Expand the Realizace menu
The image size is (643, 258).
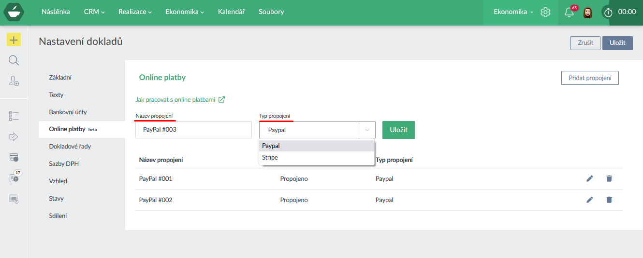(x=135, y=12)
